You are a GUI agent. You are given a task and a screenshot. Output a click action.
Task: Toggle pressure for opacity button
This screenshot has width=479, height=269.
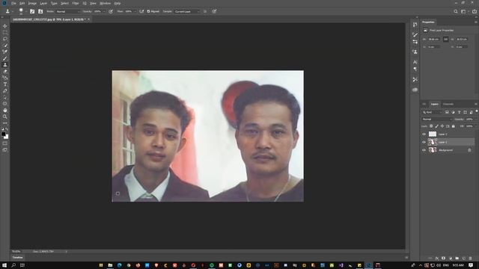pyautogui.click(x=111, y=11)
